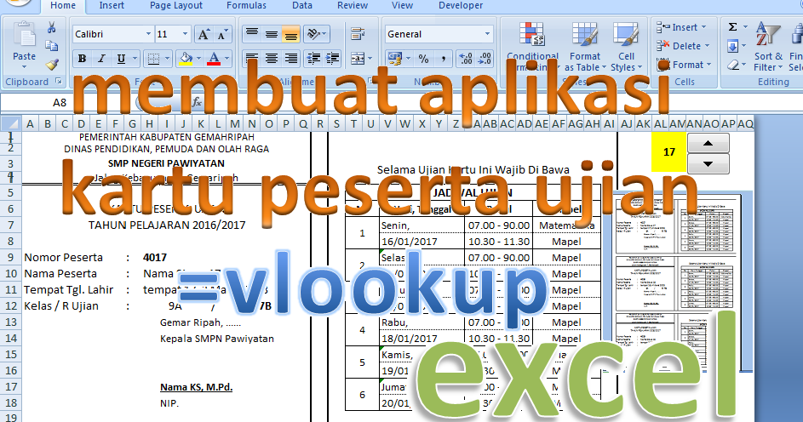803x422 pixels.
Task: Apply Accounting Number Format
Action: tap(394, 59)
